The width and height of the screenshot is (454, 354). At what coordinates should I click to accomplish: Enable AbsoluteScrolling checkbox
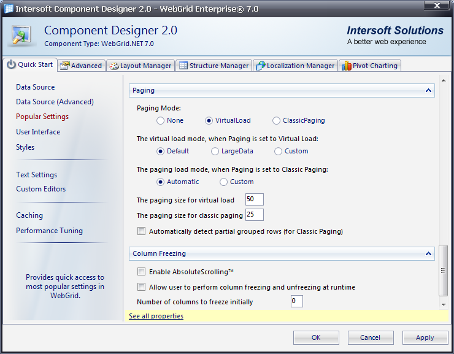click(x=142, y=272)
